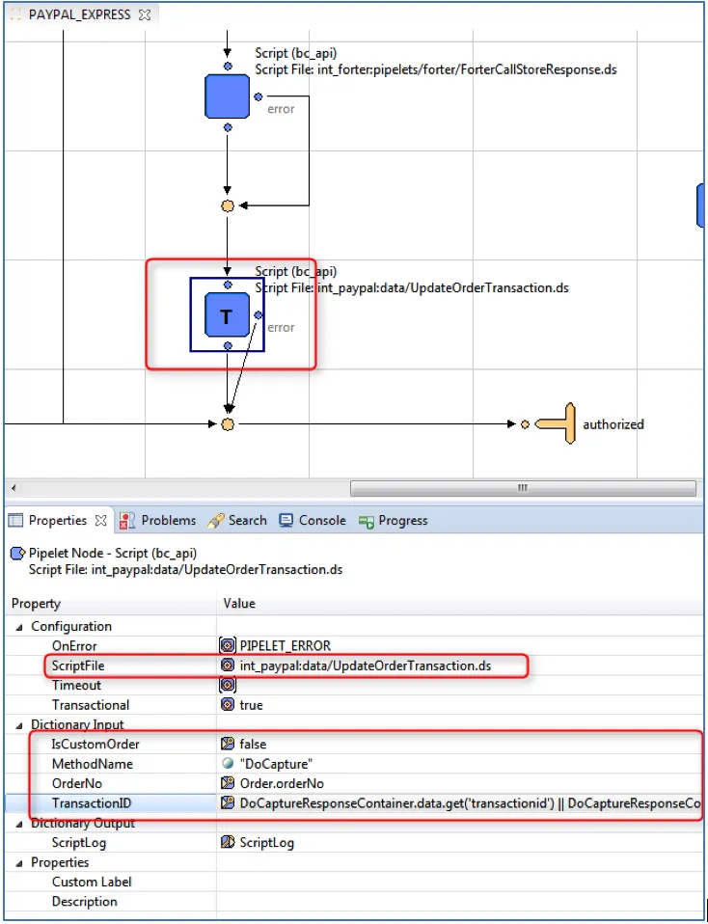This screenshot has width=708, height=924.
Task: Collapse the Dictionary Input group
Action: 19,725
